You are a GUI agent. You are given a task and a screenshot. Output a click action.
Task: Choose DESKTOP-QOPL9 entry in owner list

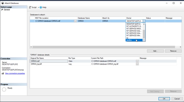pyautogui.click(x=134, y=24)
